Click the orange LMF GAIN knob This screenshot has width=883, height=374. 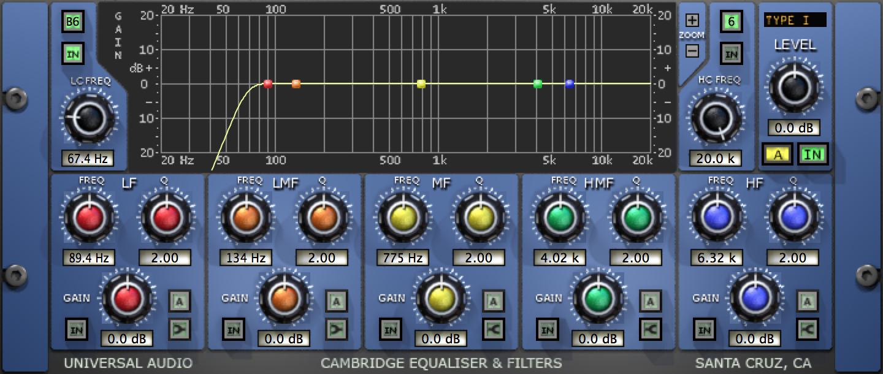point(284,299)
